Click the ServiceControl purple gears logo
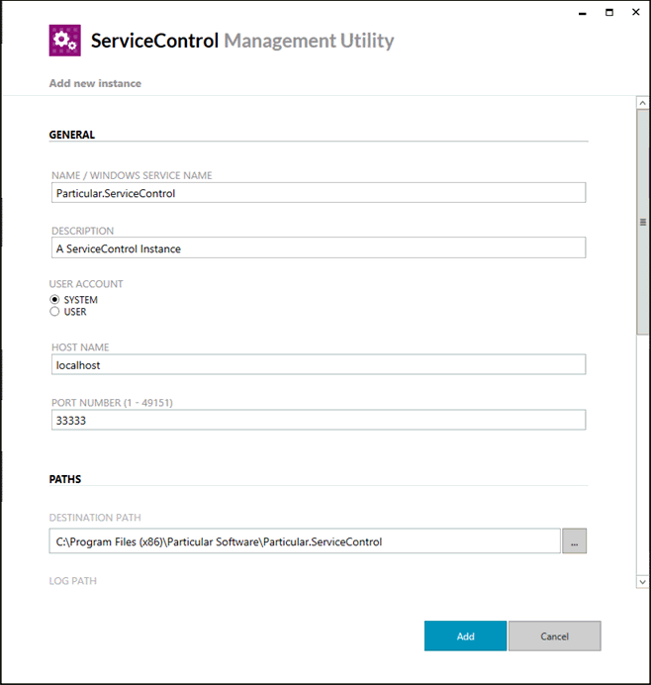Screen dimensions: 651x685 [x=64, y=41]
